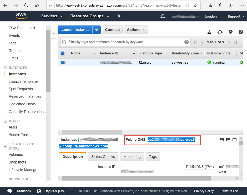Screen dimensions: 247x195
Task: Share this page from the browser toolbar
Action: [231, 6]
